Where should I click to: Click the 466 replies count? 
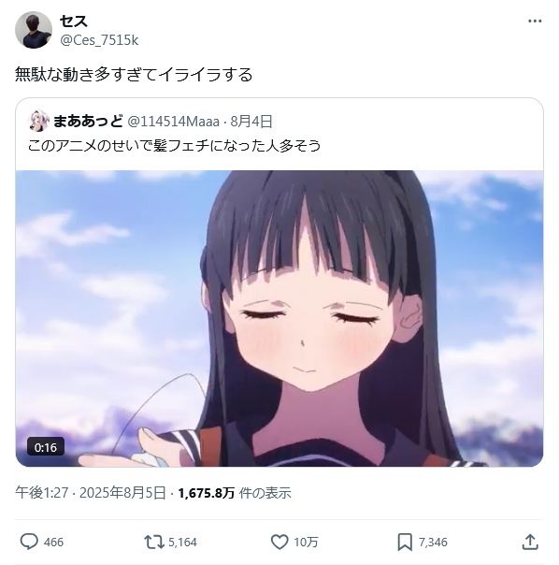pyautogui.click(x=53, y=543)
